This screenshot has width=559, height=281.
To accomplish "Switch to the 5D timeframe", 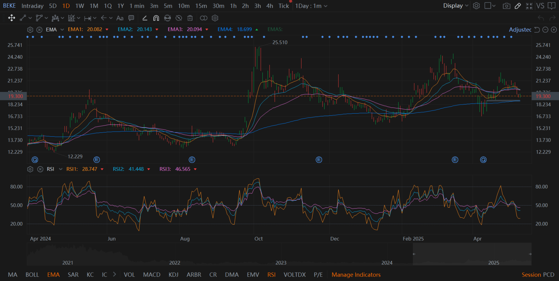I will [53, 6].
